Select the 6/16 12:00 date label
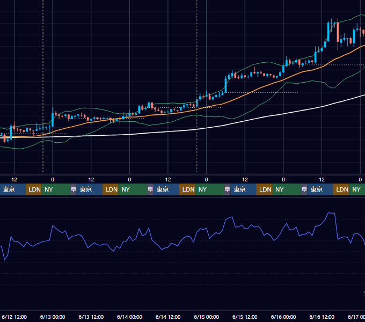365x322 pixels. [322, 317]
